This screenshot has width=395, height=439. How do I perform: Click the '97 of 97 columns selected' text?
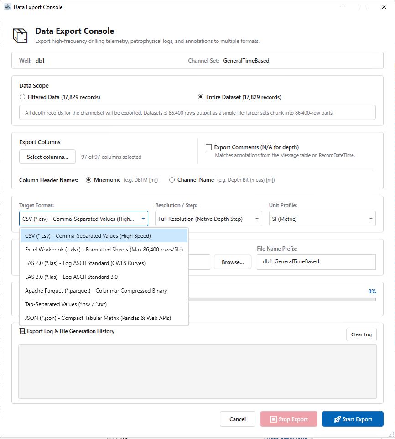click(111, 157)
